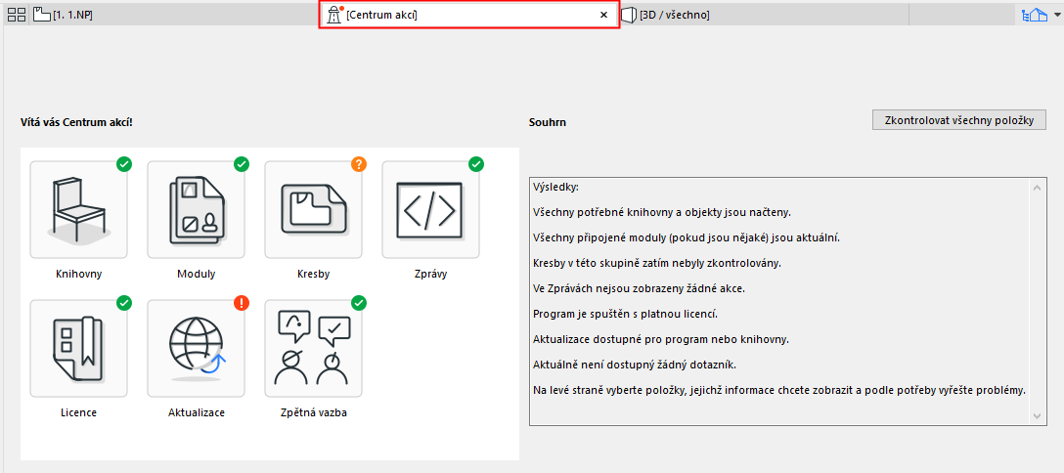Open the Moduly section icon
1064x473 pixels.
click(196, 209)
